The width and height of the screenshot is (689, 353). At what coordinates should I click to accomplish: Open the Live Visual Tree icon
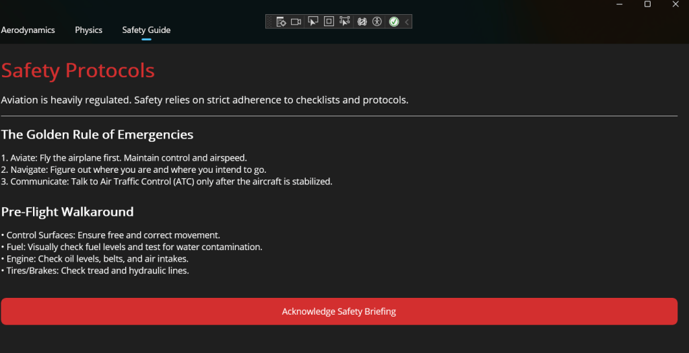click(x=282, y=22)
